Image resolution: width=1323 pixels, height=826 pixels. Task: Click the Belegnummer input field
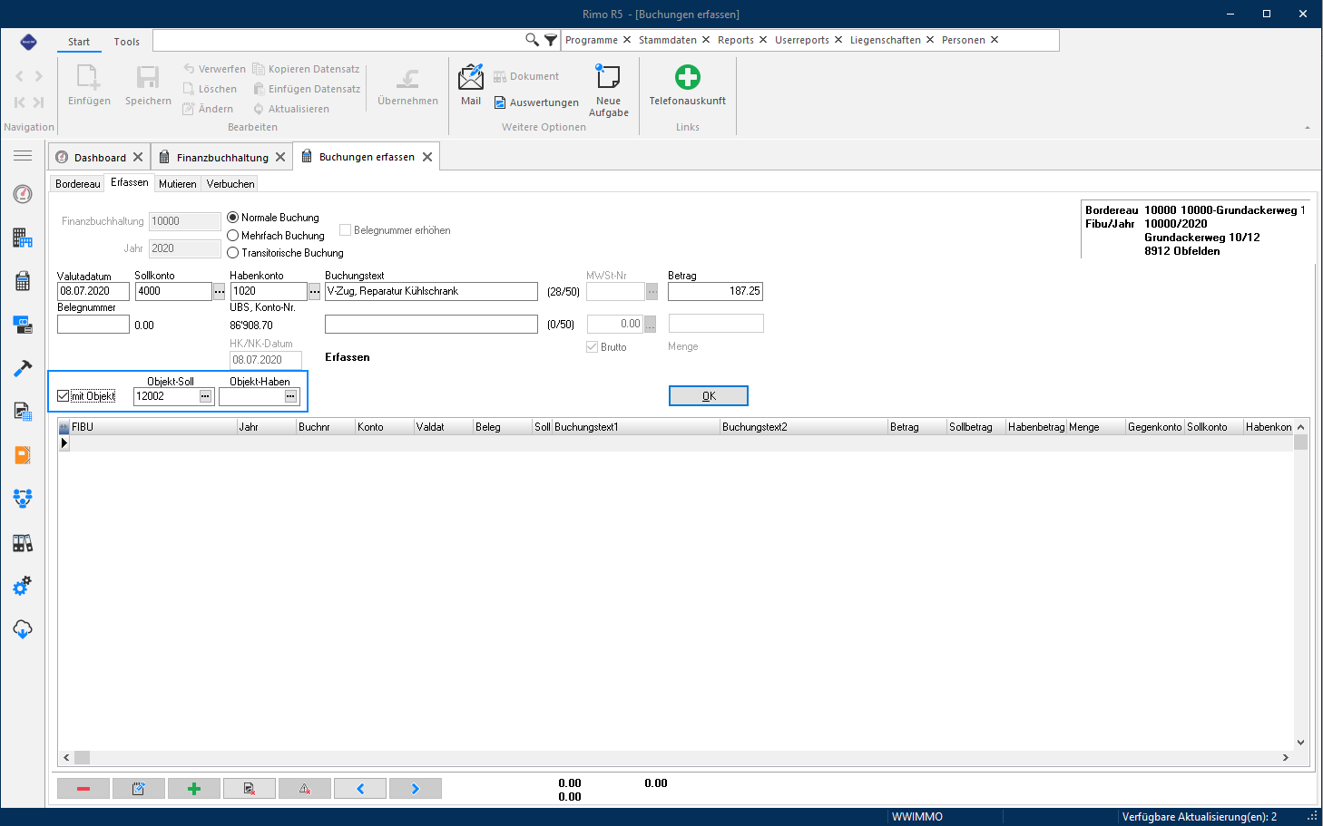coord(93,325)
